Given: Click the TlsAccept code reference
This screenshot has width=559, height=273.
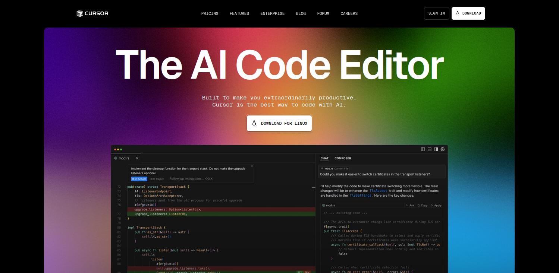Looking at the screenshot, I should click(x=378, y=191).
